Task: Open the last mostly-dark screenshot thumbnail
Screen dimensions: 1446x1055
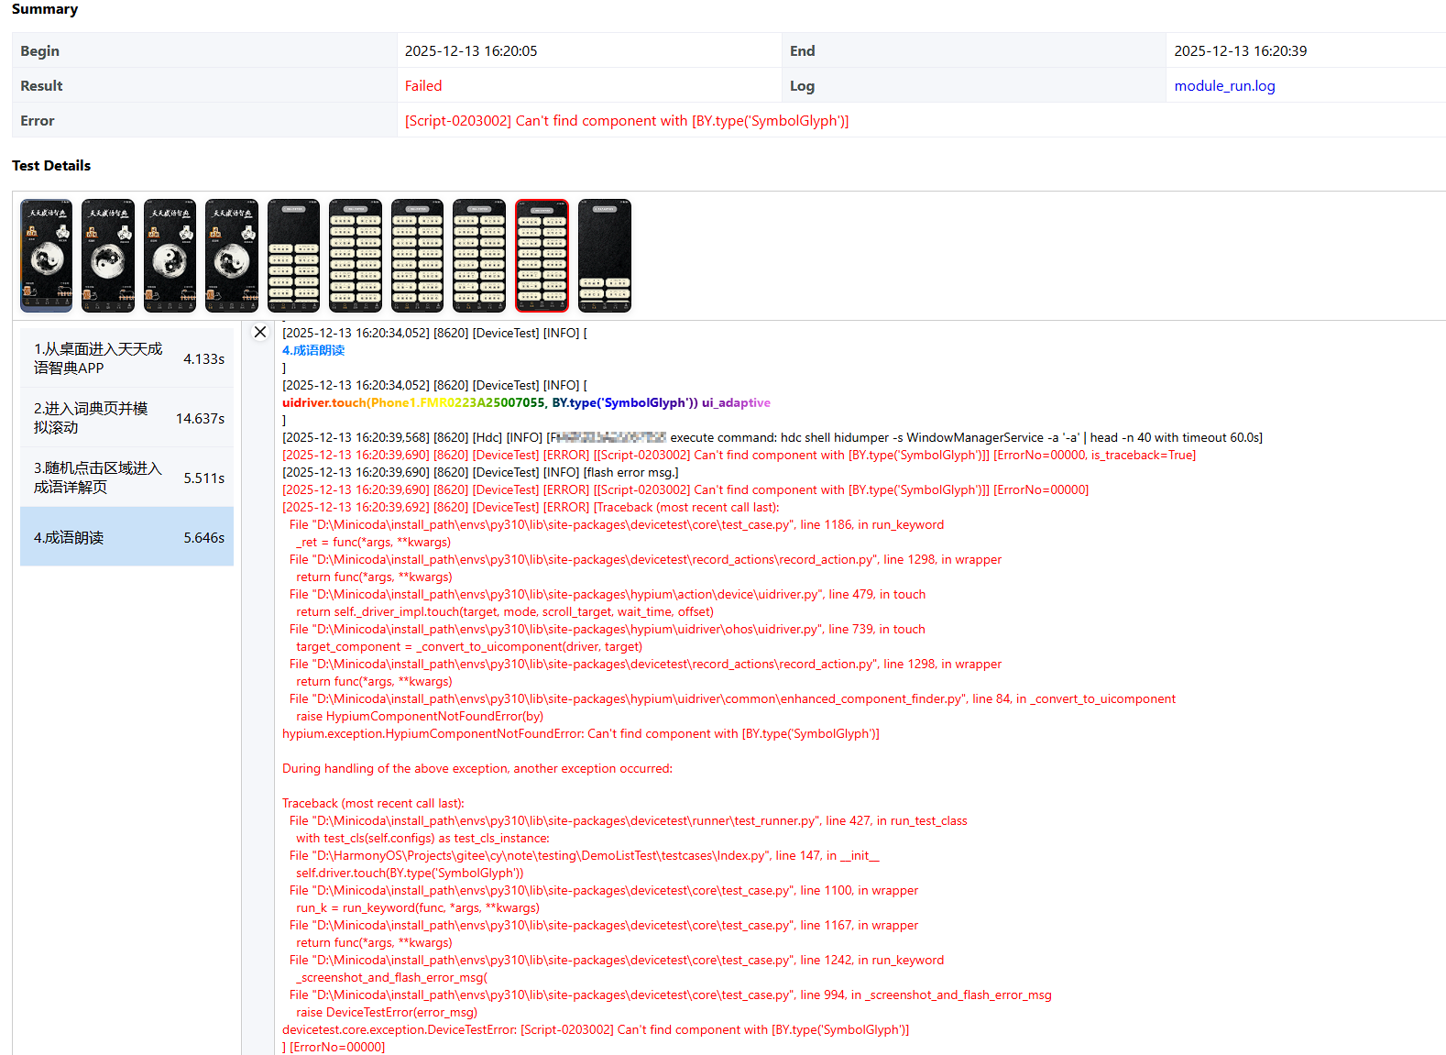Action: (x=605, y=256)
